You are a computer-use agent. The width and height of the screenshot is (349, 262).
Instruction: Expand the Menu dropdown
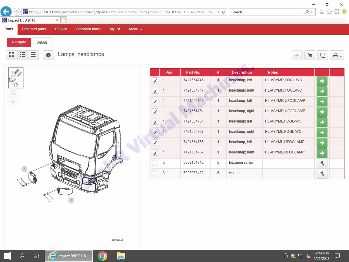(x=135, y=29)
